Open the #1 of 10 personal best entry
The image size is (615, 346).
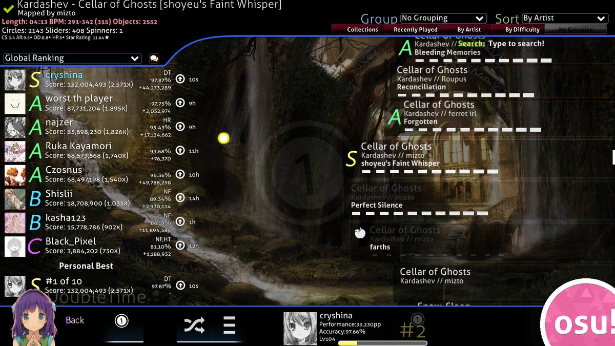[x=102, y=286]
